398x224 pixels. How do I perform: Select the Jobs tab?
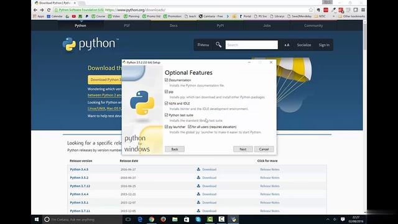coord(267,26)
